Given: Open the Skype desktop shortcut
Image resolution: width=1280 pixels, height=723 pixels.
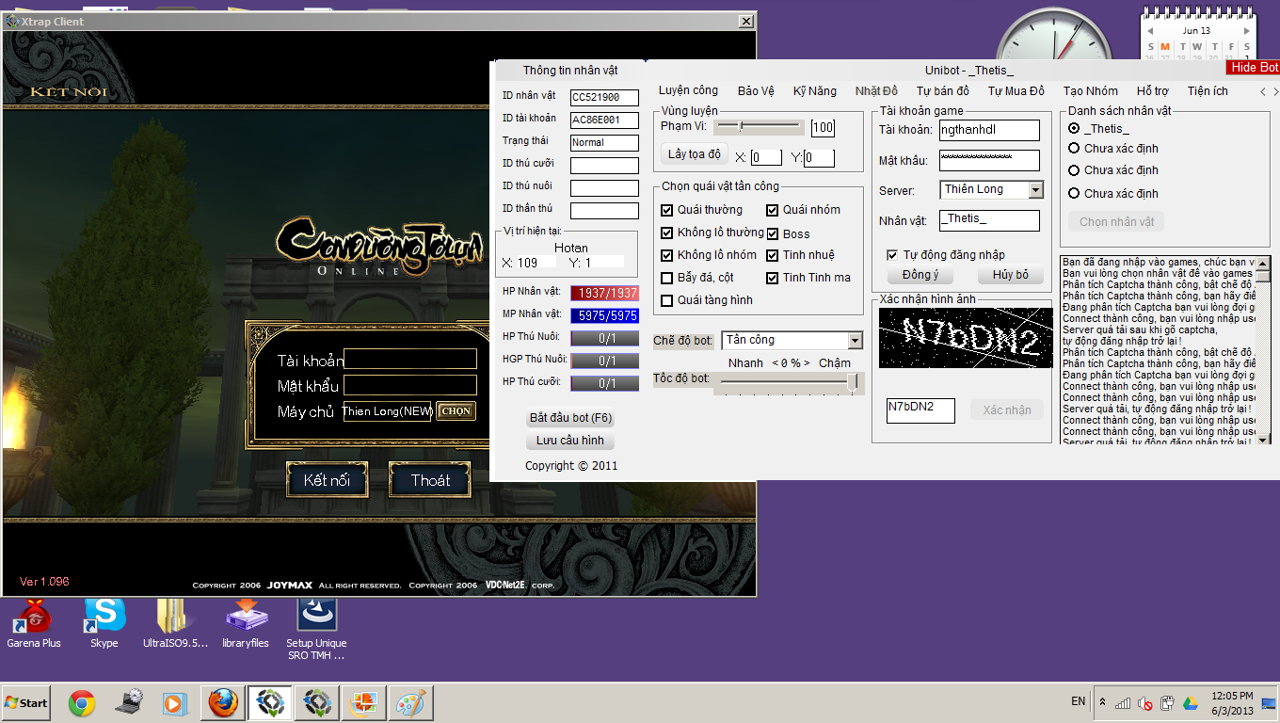Looking at the screenshot, I should point(104,622).
